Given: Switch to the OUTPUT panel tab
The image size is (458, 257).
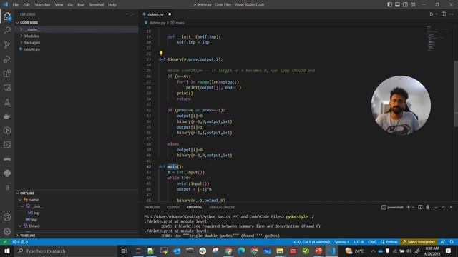Looking at the screenshot, I should [173, 207].
